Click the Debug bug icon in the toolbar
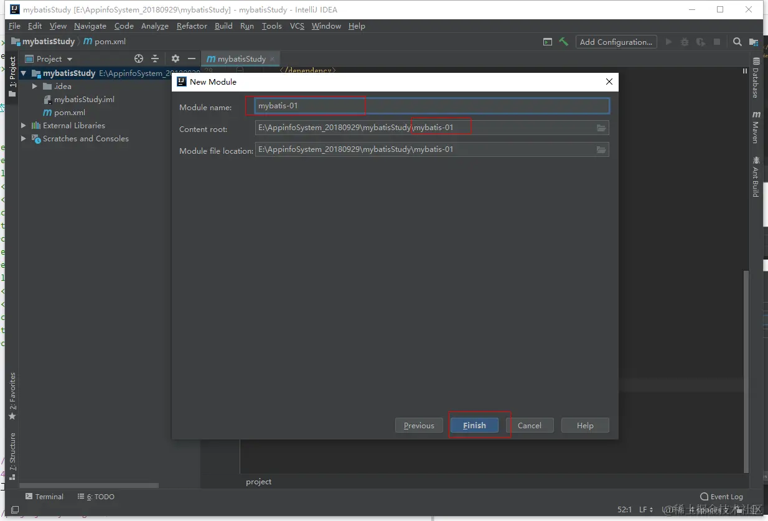The image size is (768, 521). click(685, 42)
